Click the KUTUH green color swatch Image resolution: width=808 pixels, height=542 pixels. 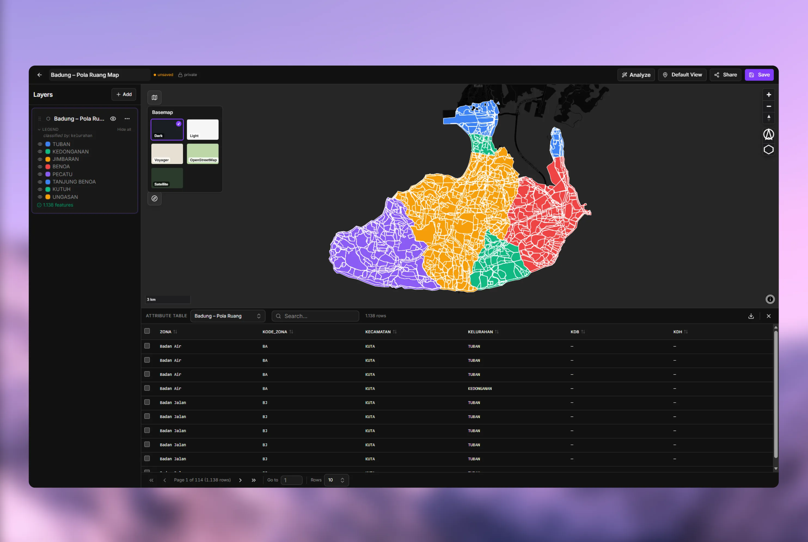[48, 189]
